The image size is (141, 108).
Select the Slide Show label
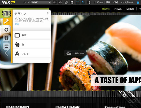coord(79,53)
